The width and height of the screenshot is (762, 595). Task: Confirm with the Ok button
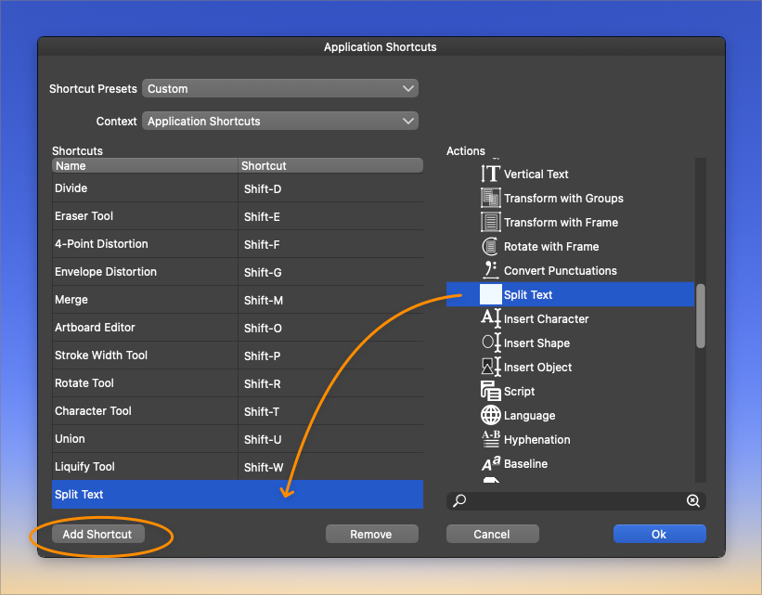pyautogui.click(x=659, y=534)
